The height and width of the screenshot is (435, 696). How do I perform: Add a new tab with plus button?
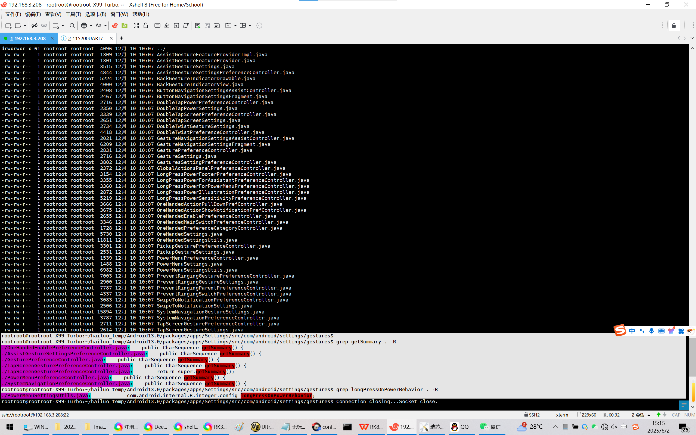coord(121,38)
